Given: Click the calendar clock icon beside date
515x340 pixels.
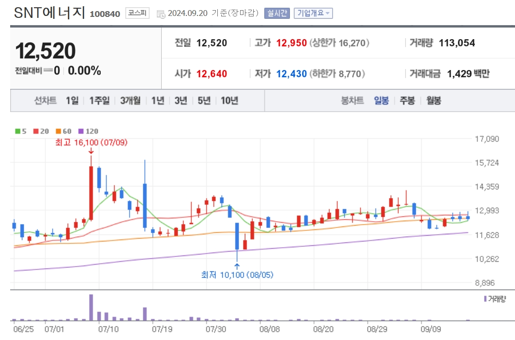Looking at the screenshot, I should 161,14.
